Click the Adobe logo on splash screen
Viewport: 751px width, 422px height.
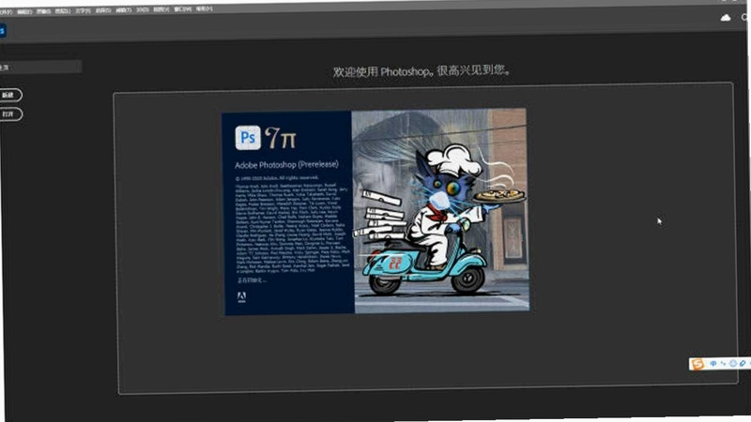point(241,297)
